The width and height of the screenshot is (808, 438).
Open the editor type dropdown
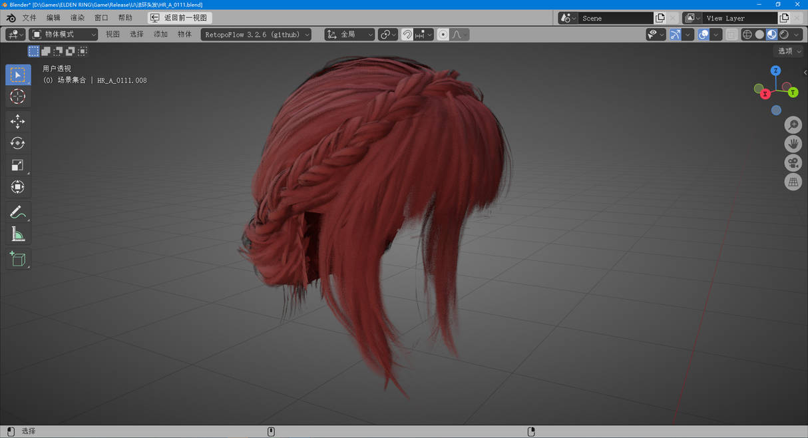[15, 35]
